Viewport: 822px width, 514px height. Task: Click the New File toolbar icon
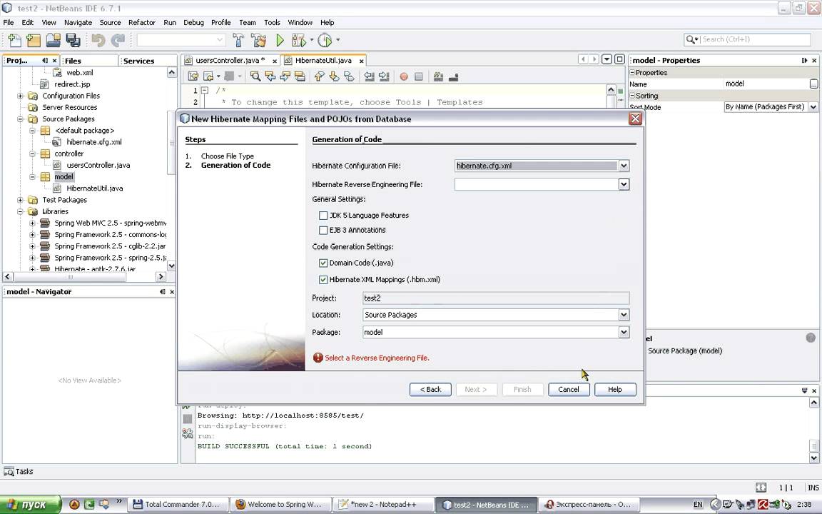[14, 40]
